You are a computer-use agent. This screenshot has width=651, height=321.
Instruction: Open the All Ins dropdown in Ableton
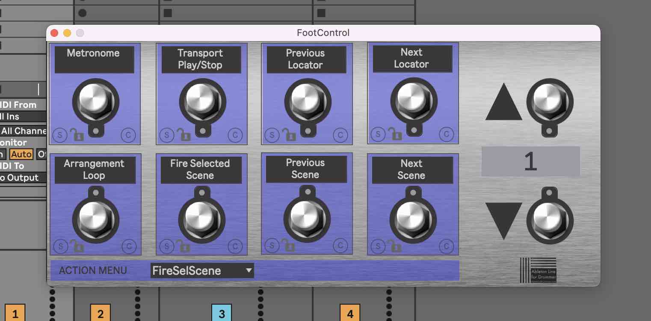23,116
